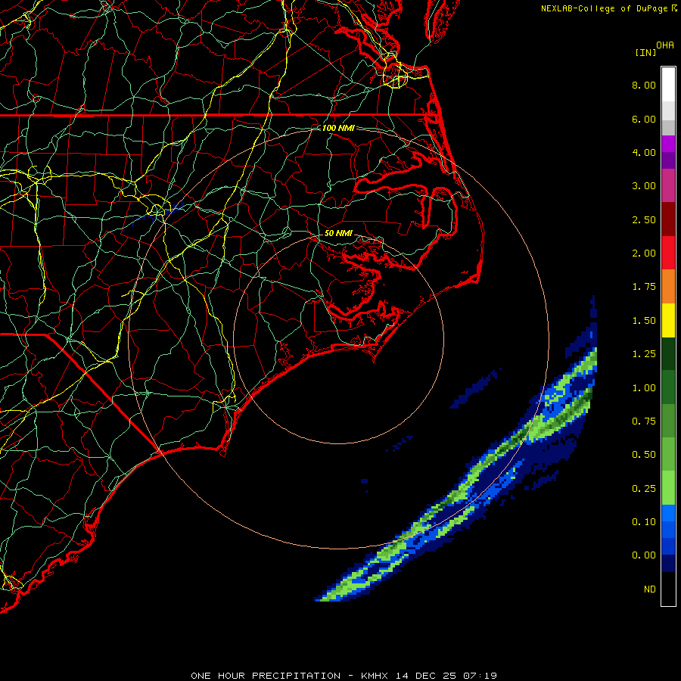Click the OHA product label
The width and height of the screenshot is (681, 681).
click(x=665, y=45)
